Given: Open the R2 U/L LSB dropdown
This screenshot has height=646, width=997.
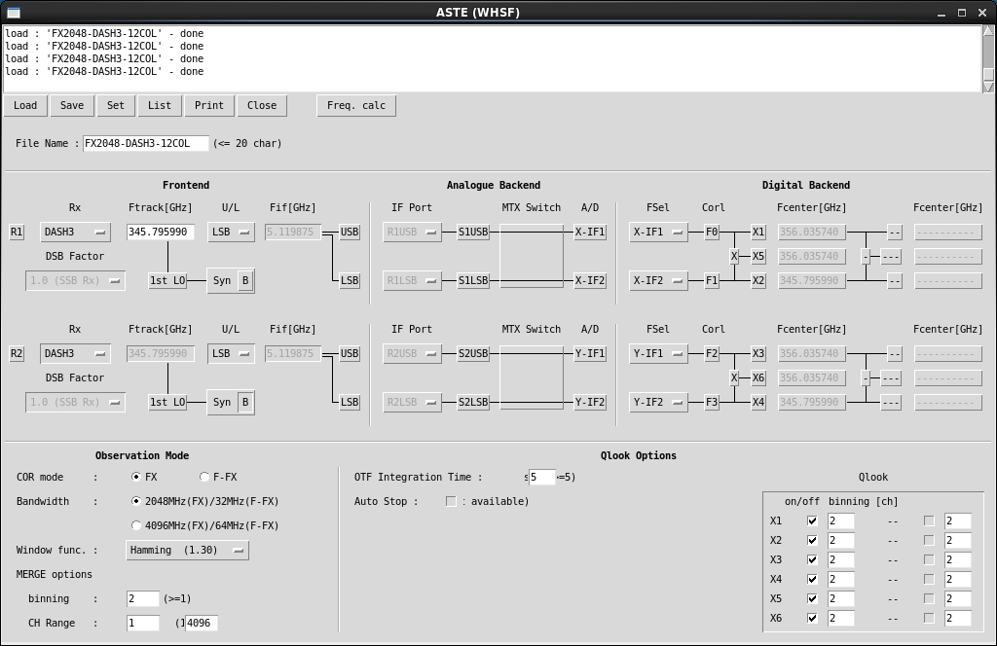Looking at the screenshot, I should click(x=231, y=353).
